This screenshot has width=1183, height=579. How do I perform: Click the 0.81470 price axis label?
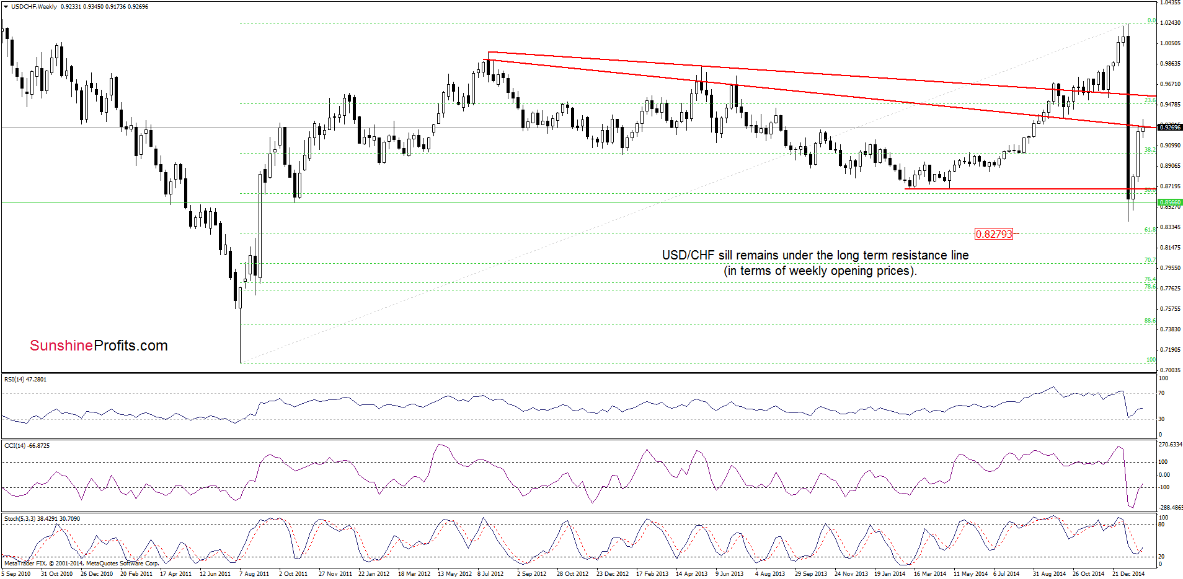1171,248
